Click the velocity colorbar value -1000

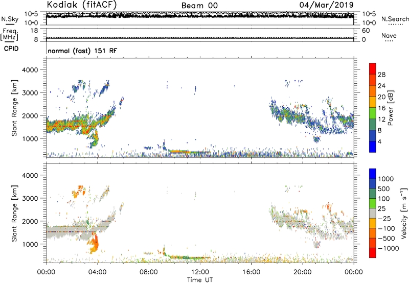coord(388,248)
